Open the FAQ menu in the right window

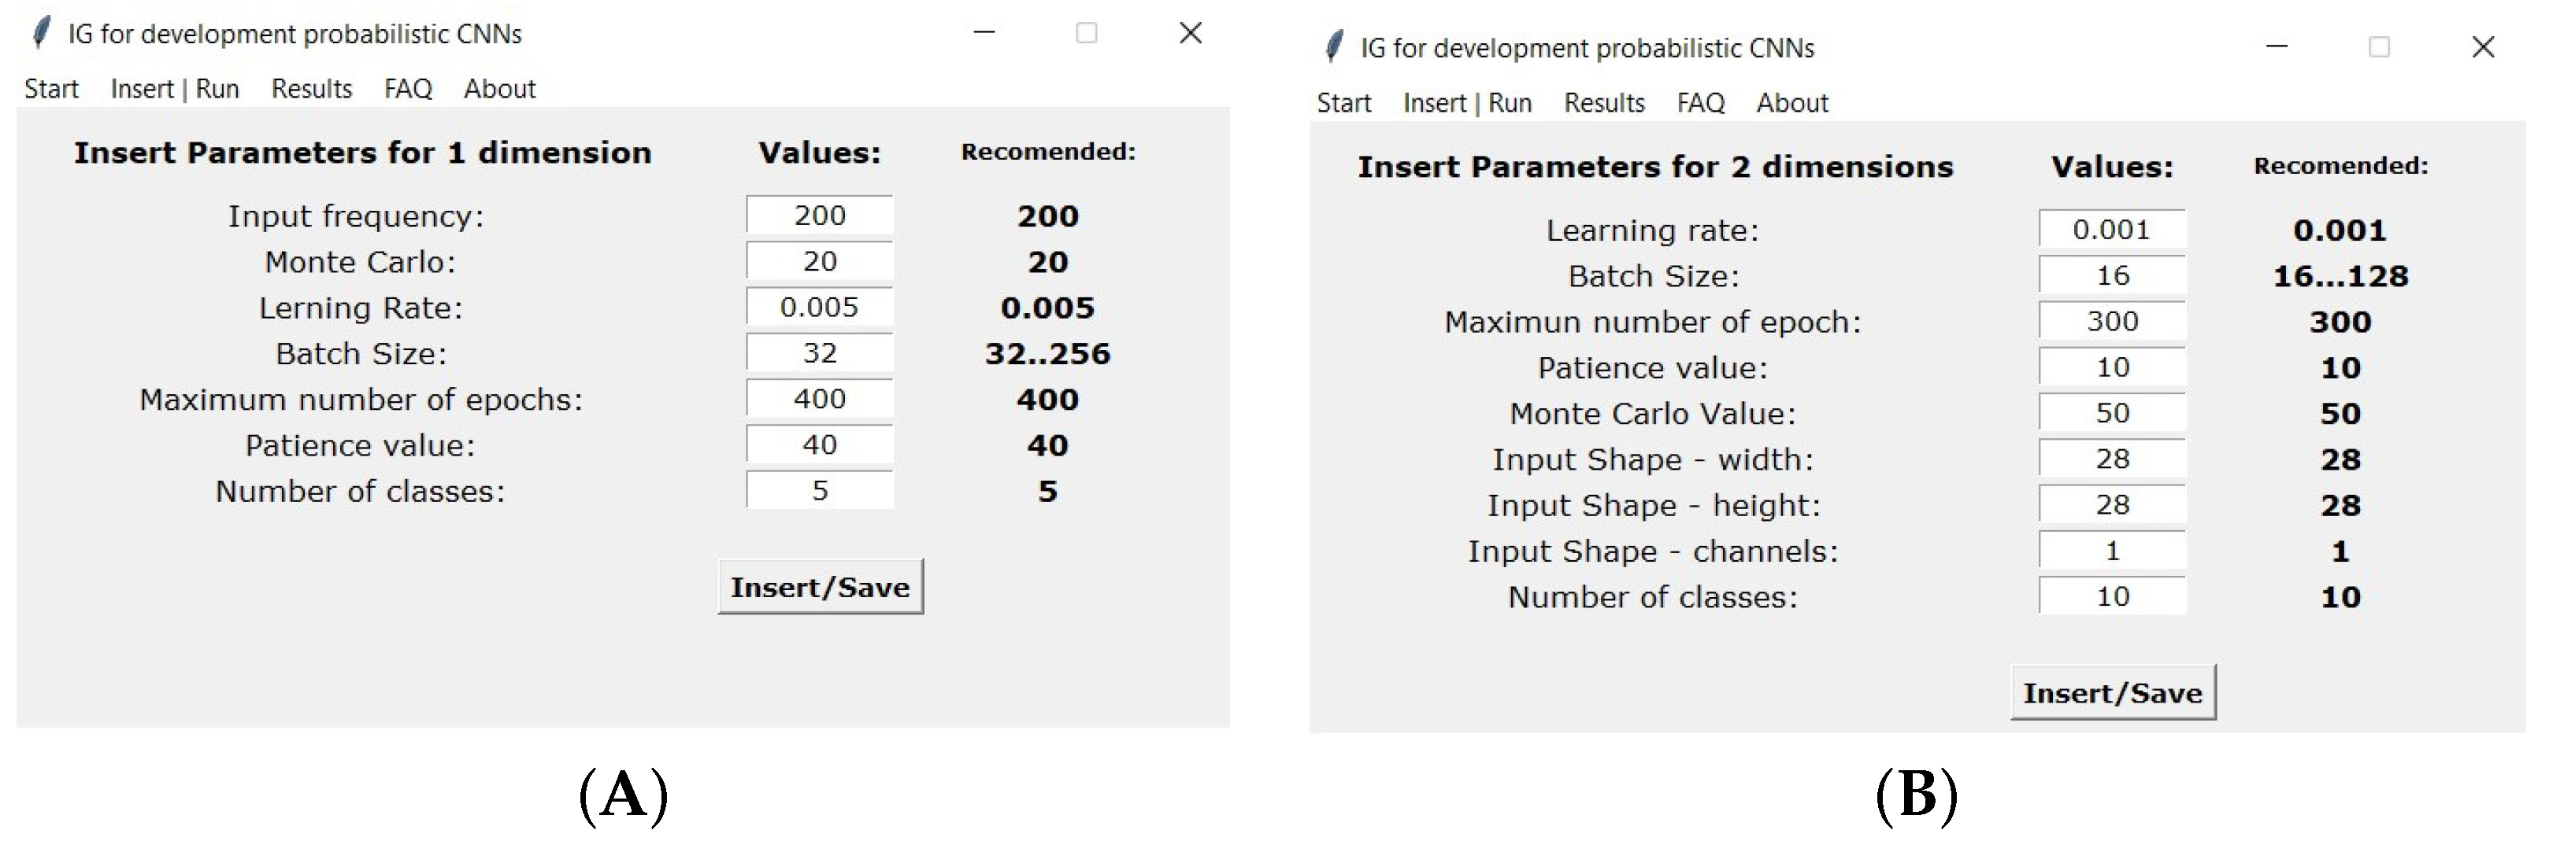tap(1700, 103)
